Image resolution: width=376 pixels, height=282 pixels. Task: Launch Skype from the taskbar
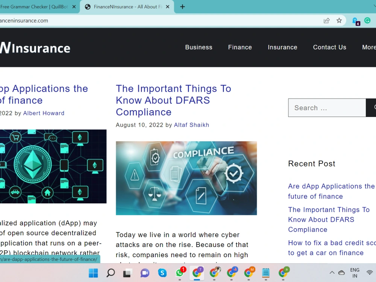pos(162,273)
